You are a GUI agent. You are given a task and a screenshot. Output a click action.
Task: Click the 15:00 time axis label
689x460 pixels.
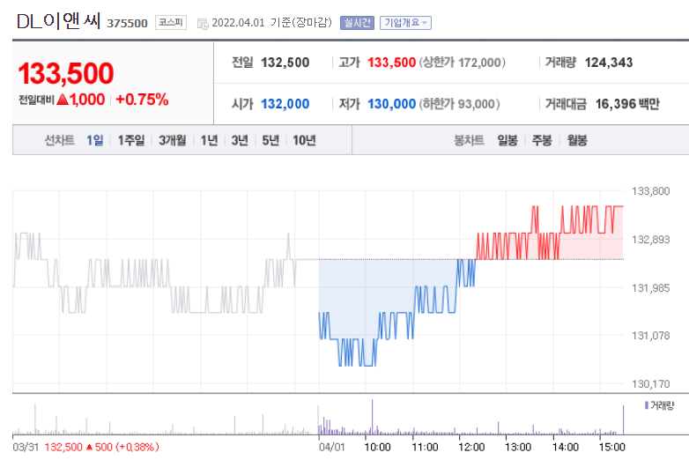(x=612, y=448)
